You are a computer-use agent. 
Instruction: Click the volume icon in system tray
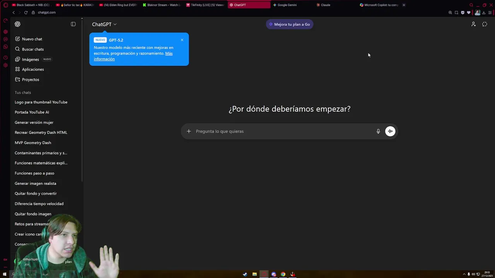pos(473,274)
